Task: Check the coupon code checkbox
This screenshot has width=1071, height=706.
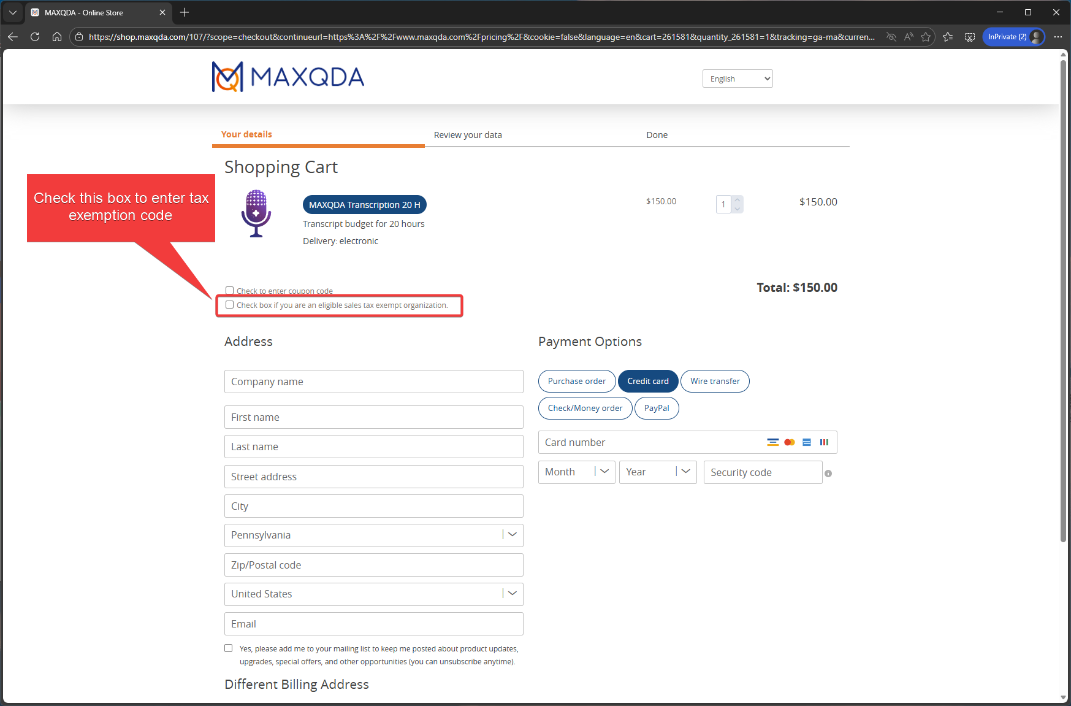Action: [229, 291]
